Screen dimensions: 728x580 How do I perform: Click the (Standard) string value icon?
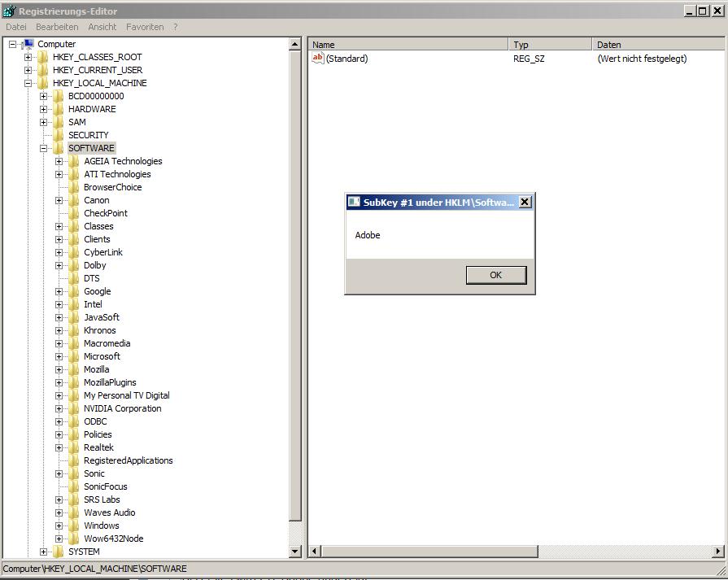coord(318,59)
